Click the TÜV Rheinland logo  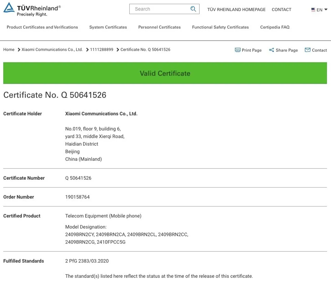[x=32, y=9]
